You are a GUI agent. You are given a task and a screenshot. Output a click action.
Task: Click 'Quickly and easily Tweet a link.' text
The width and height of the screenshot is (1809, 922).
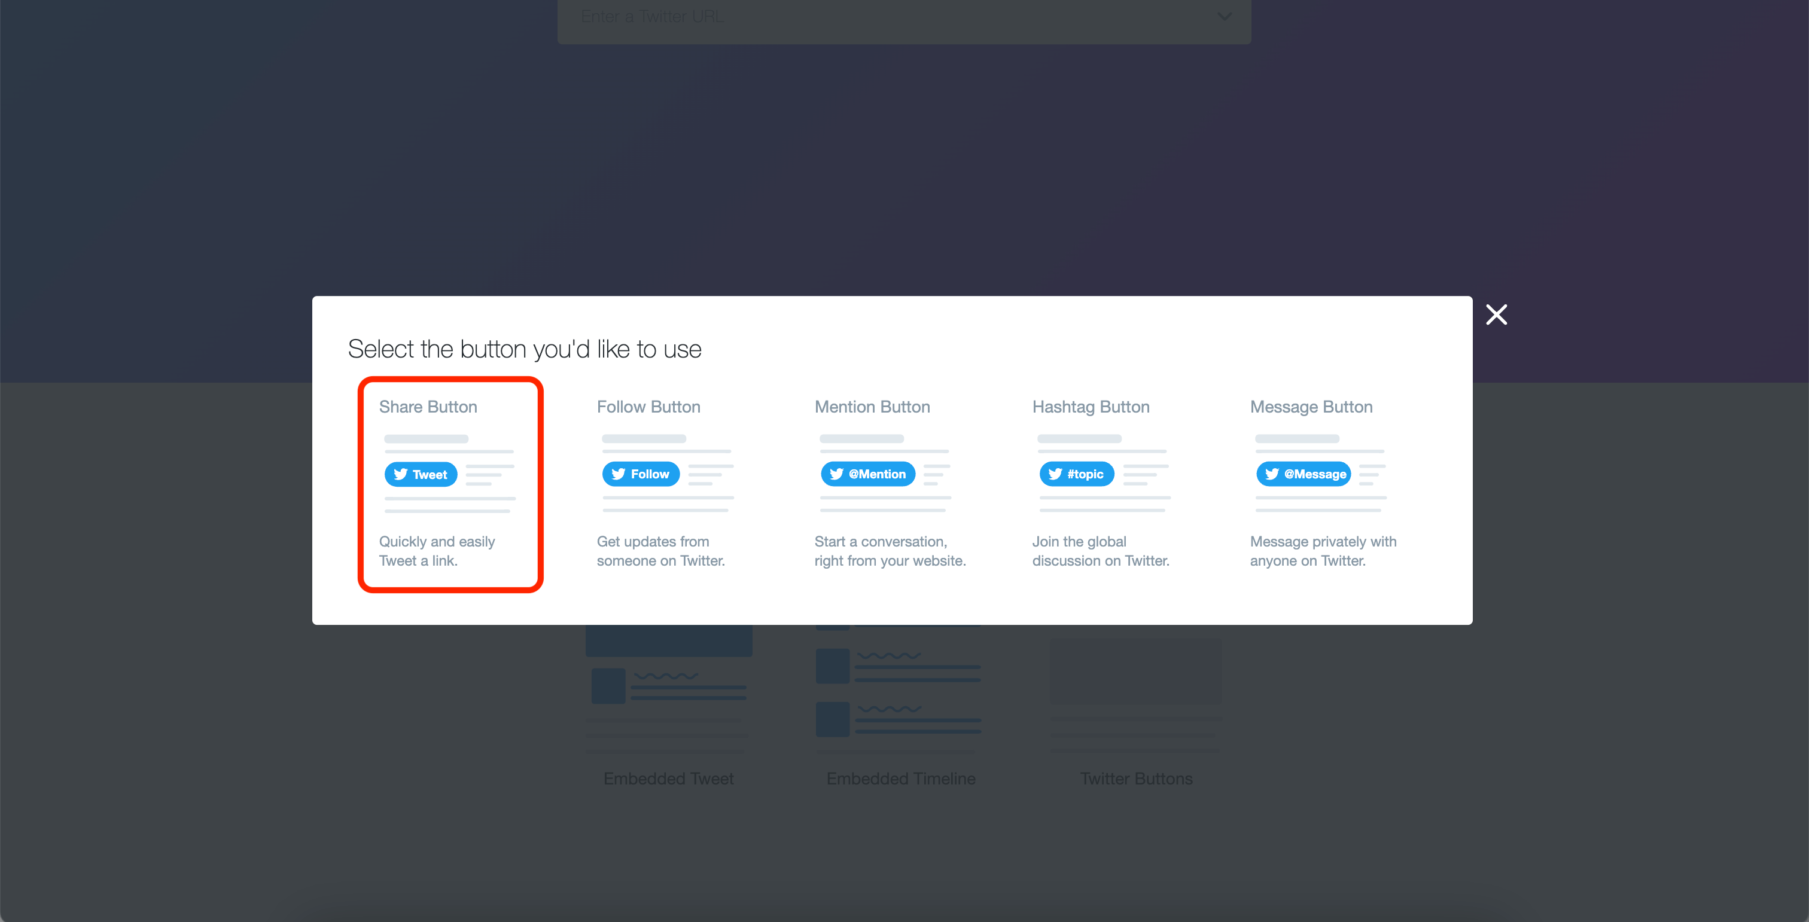[437, 551]
